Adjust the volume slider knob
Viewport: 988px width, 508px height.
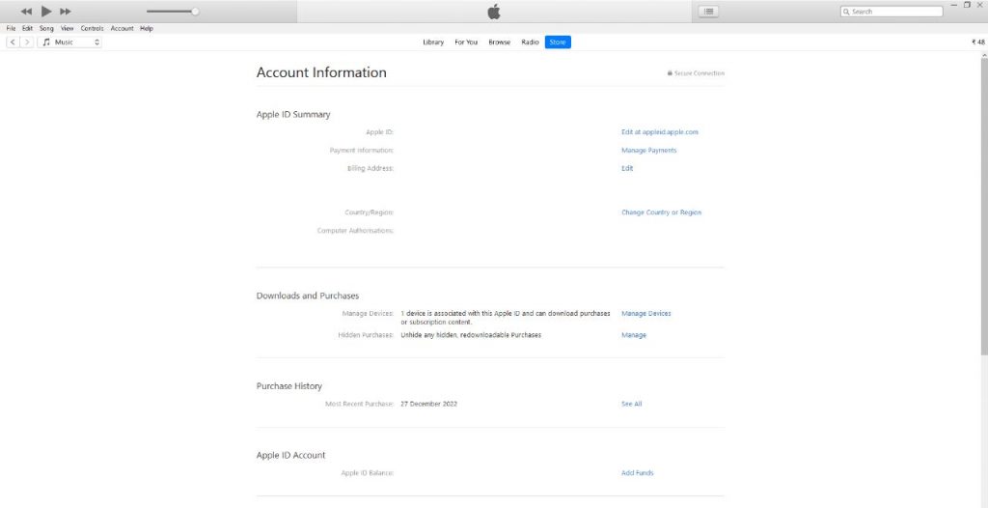(195, 12)
